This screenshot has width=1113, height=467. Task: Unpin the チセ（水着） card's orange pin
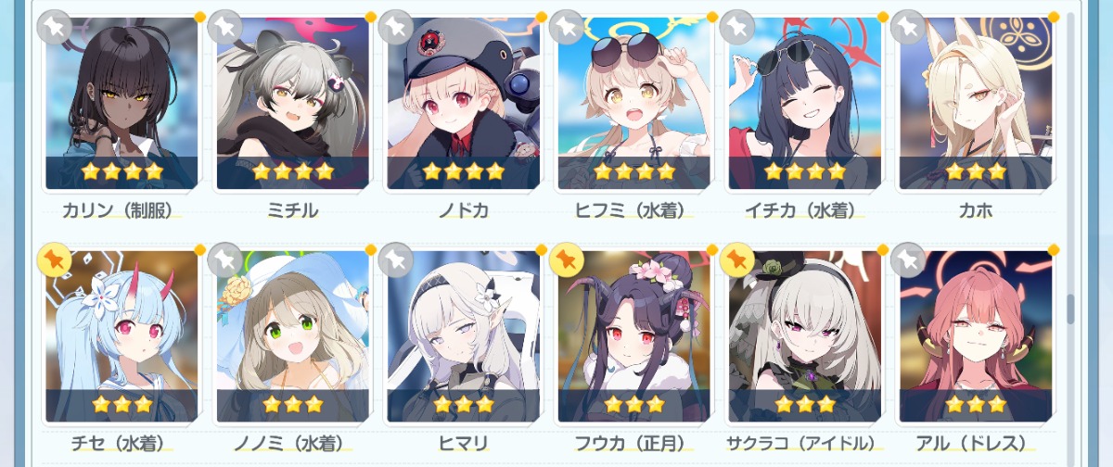coord(55,260)
